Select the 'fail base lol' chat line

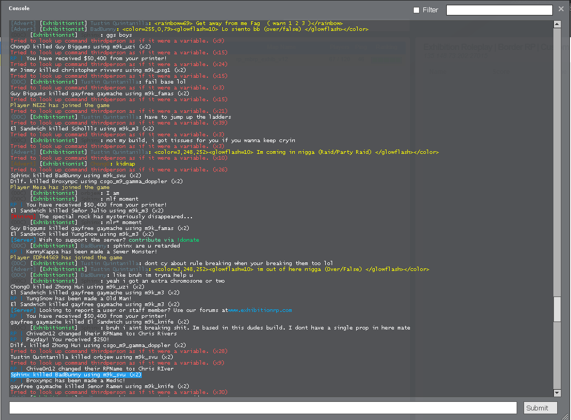pyautogui.click(x=98, y=82)
